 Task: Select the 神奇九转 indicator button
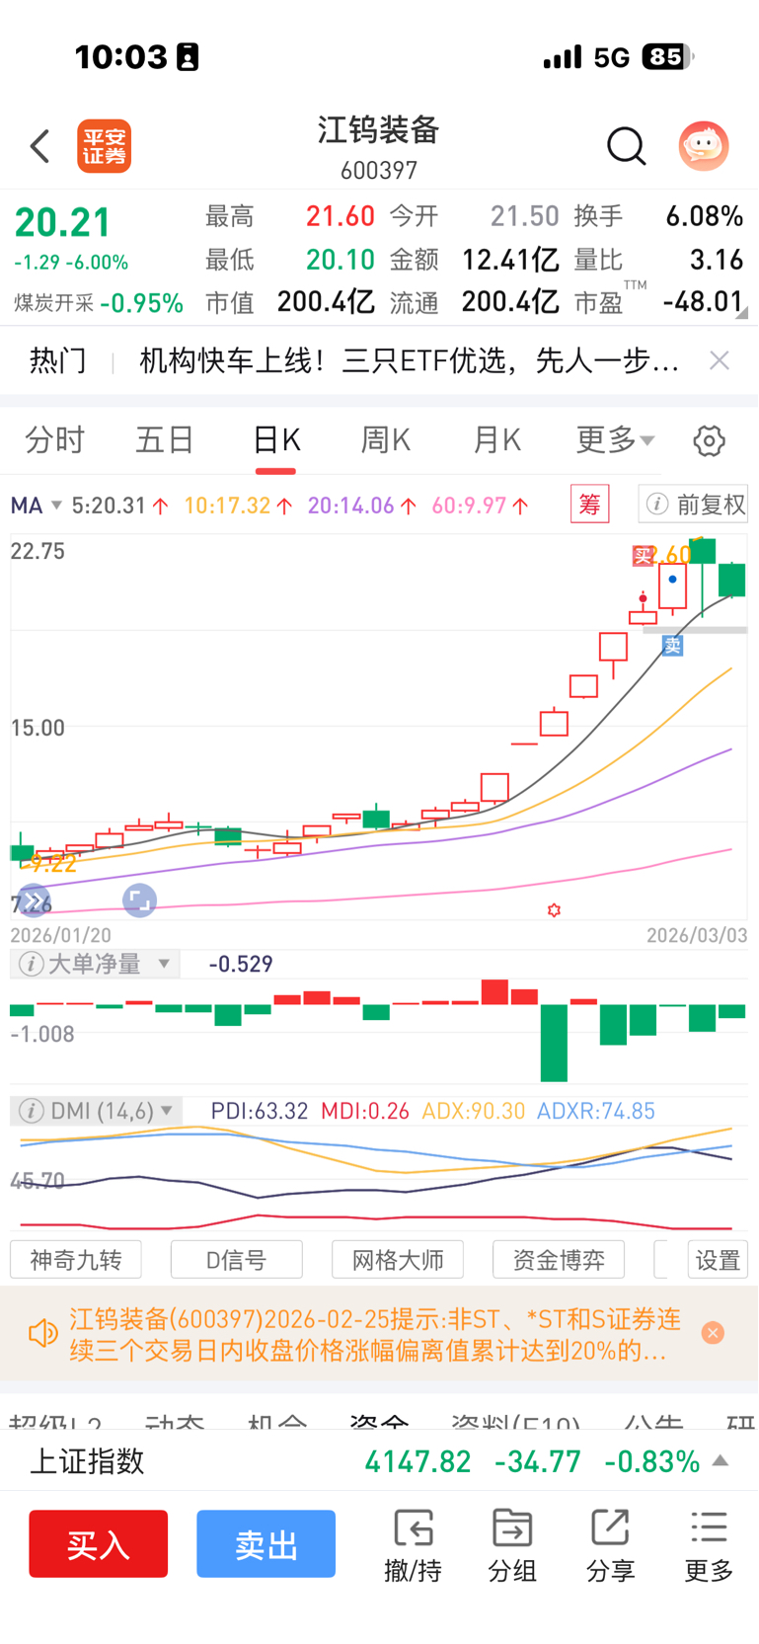[x=76, y=1260]
